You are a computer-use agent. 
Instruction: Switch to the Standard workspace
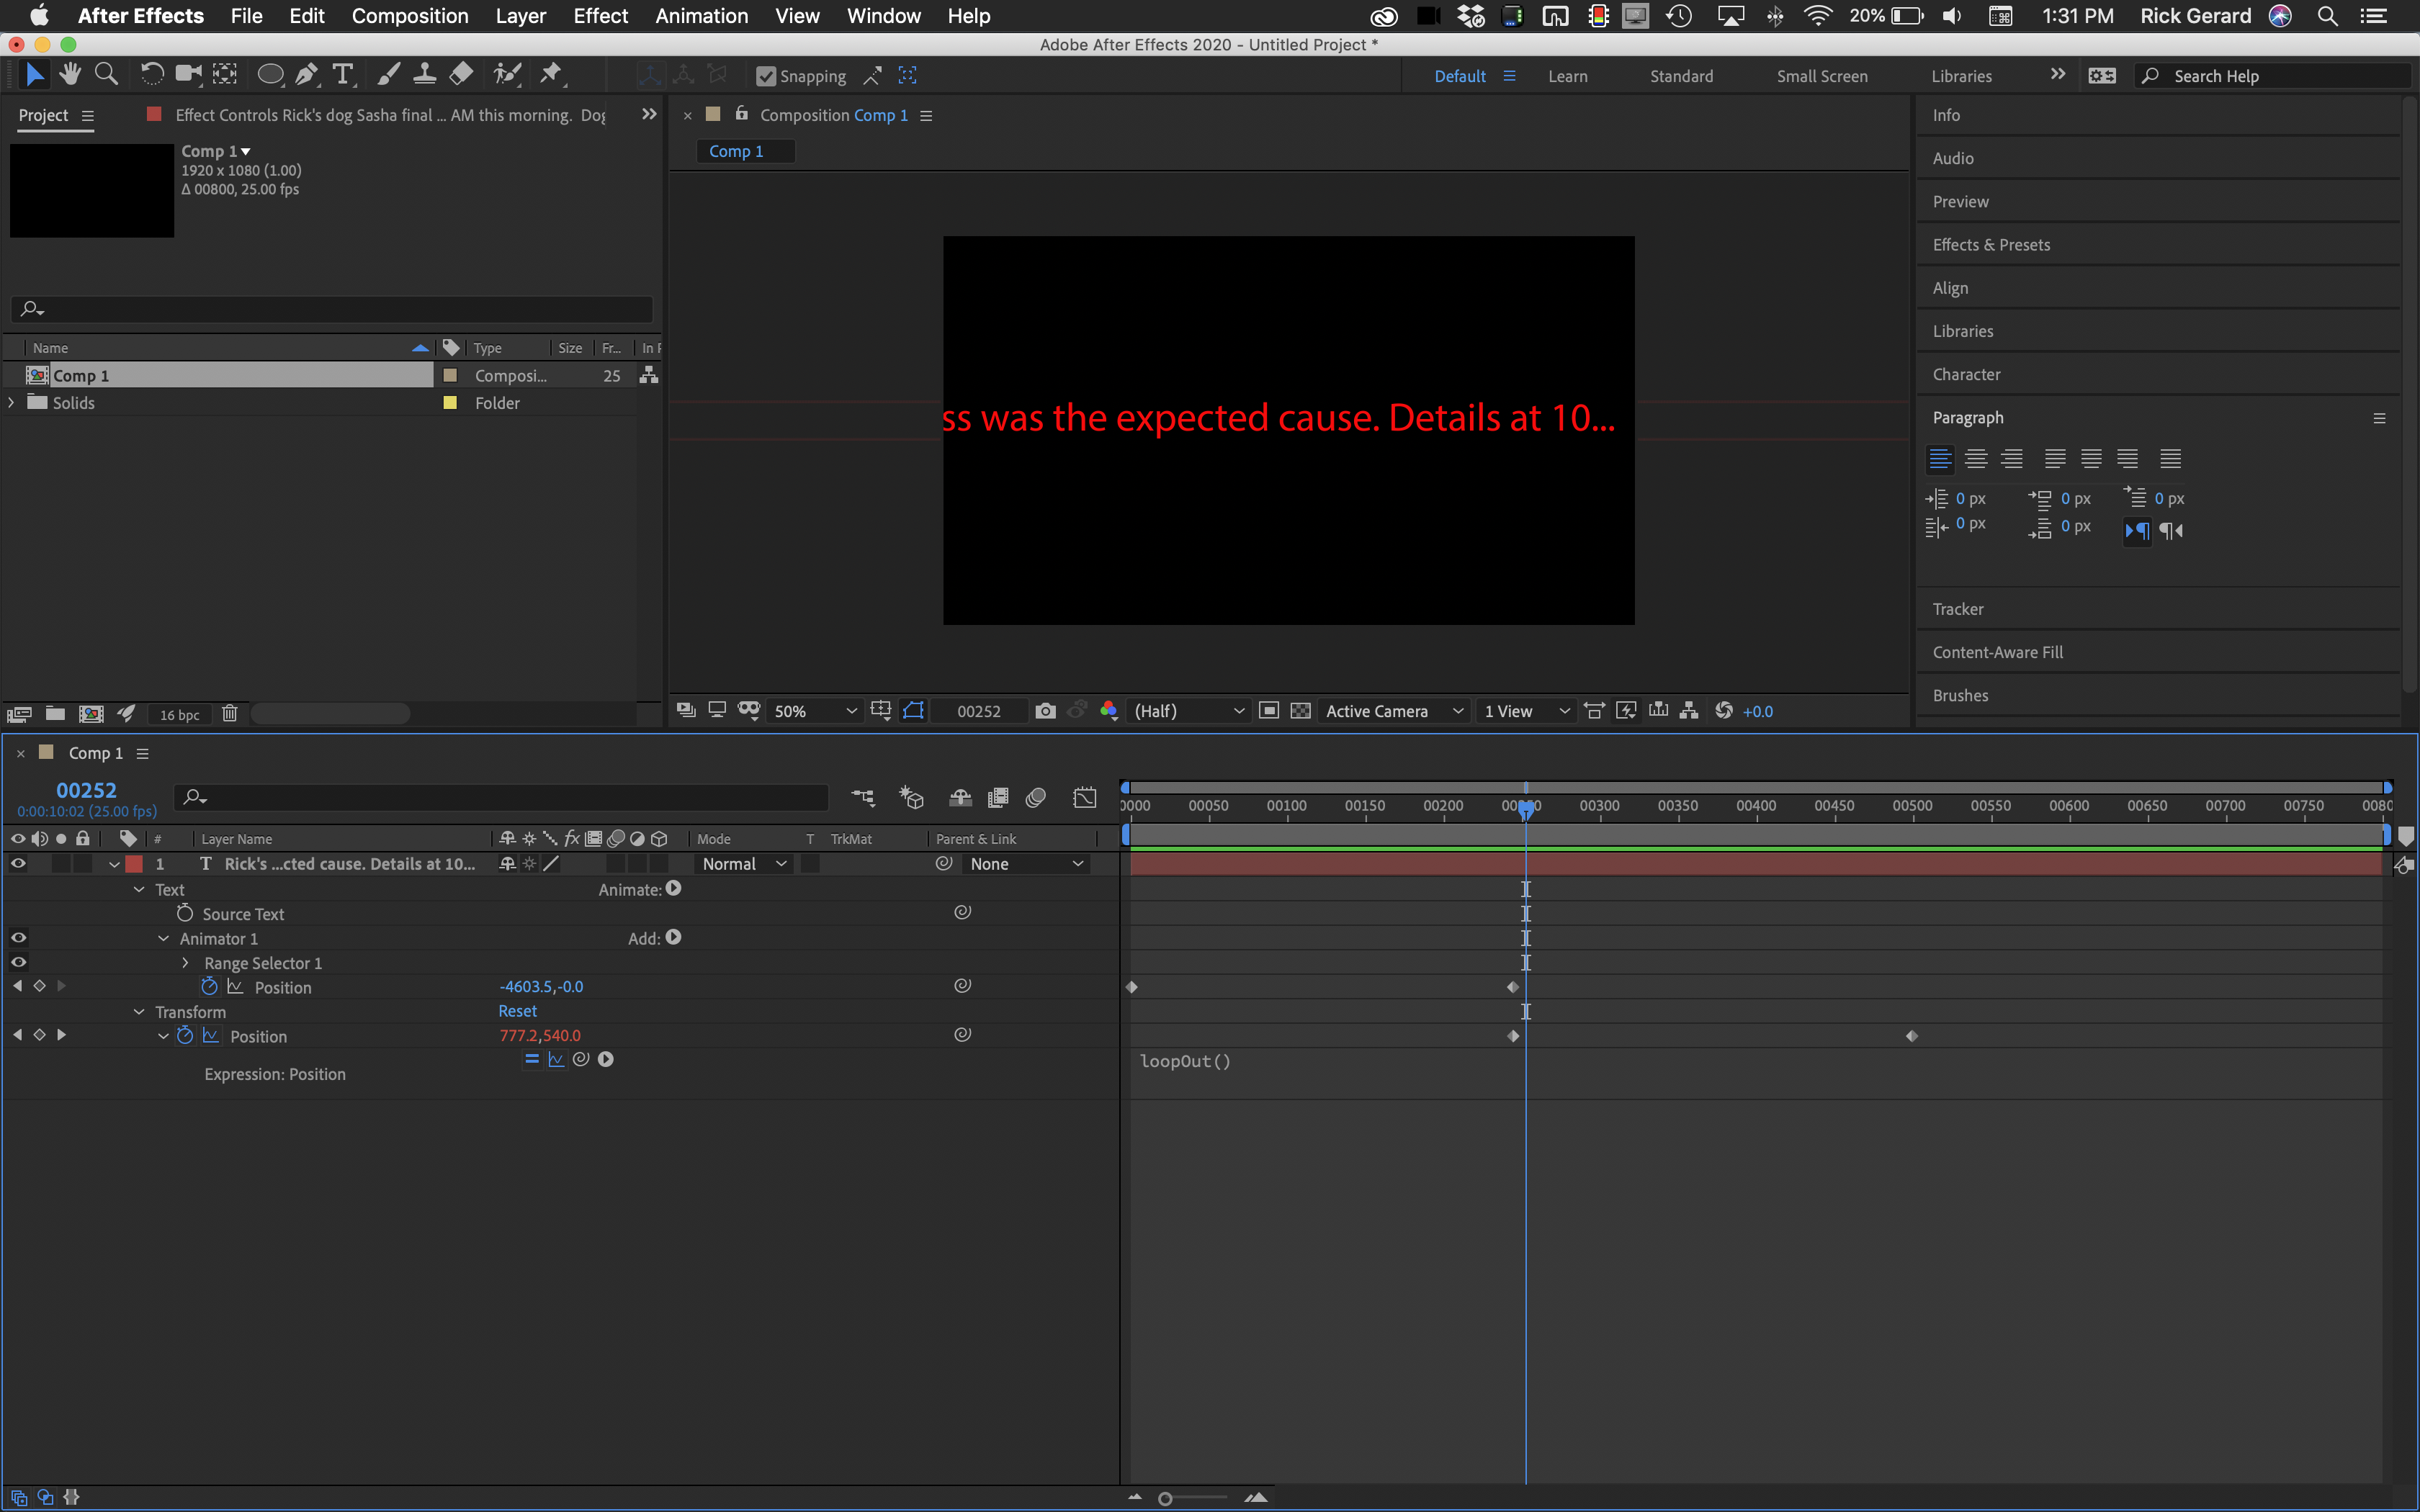tap(1681, 76)
